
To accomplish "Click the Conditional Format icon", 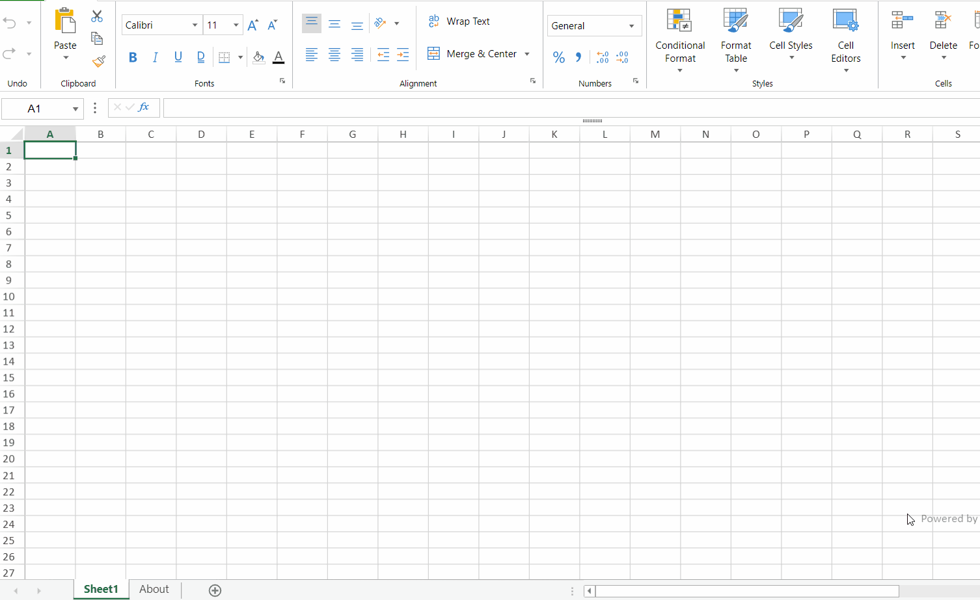I will [x=679, y=21].
